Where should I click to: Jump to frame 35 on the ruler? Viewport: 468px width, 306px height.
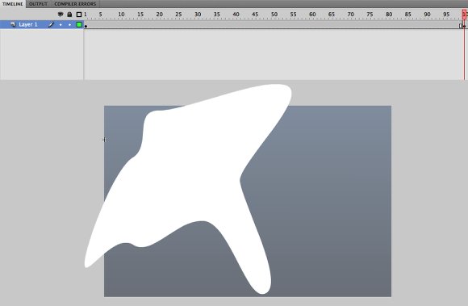pyautogui.click(x=217, y=15)
